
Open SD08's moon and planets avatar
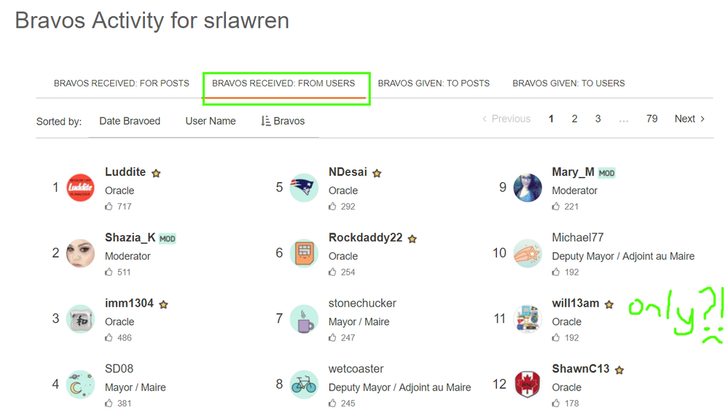click(x=80, y=384)
